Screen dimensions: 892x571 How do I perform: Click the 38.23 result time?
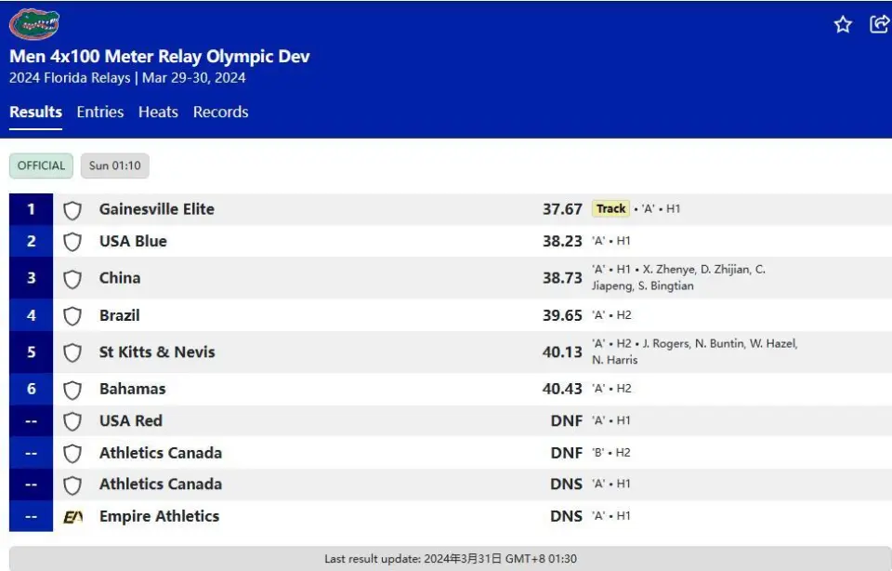click(x=562, y=242)
